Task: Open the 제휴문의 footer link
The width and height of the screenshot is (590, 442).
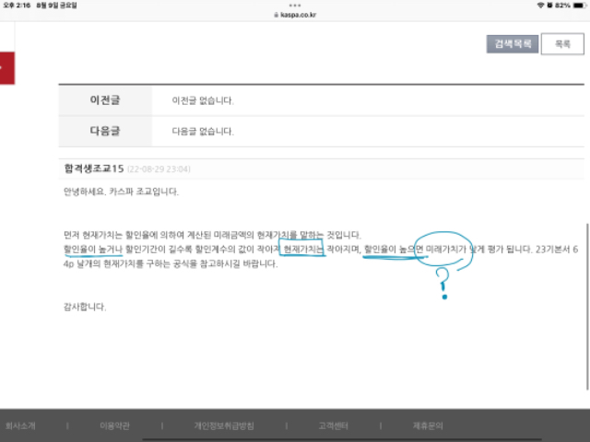Action: click(x=428, y=426)
